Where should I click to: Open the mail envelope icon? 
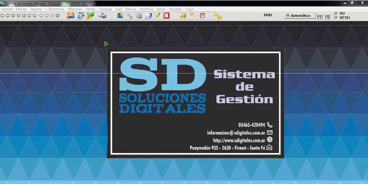(x=148, y=15)
